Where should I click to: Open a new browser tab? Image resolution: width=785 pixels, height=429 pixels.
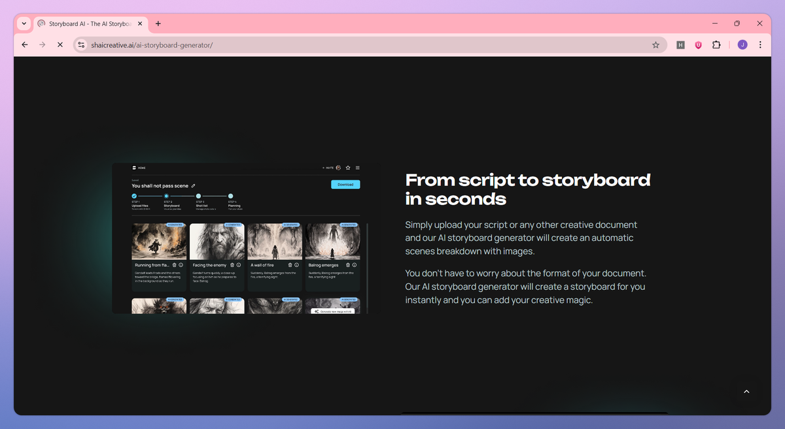[158, 24]
